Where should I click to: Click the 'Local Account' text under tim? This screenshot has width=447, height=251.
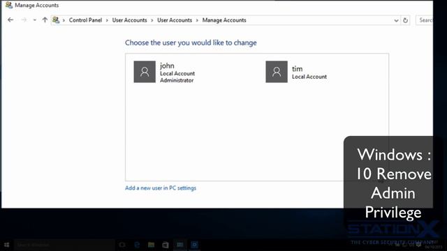309,77
